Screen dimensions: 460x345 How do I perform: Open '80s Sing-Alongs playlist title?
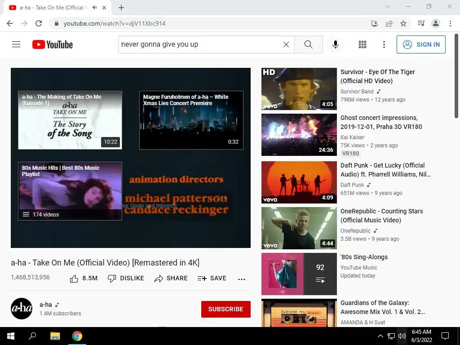(364, 257)
